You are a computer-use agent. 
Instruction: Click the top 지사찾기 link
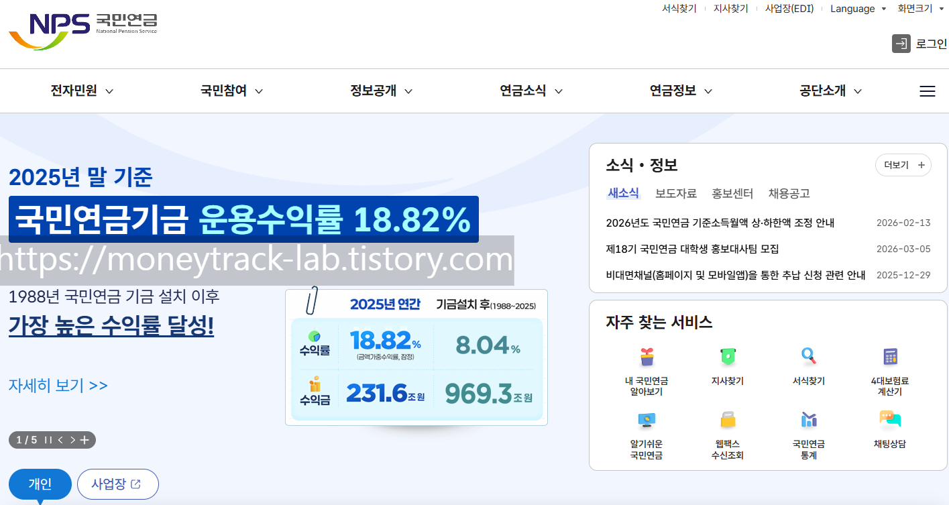(x=731, y=9)
